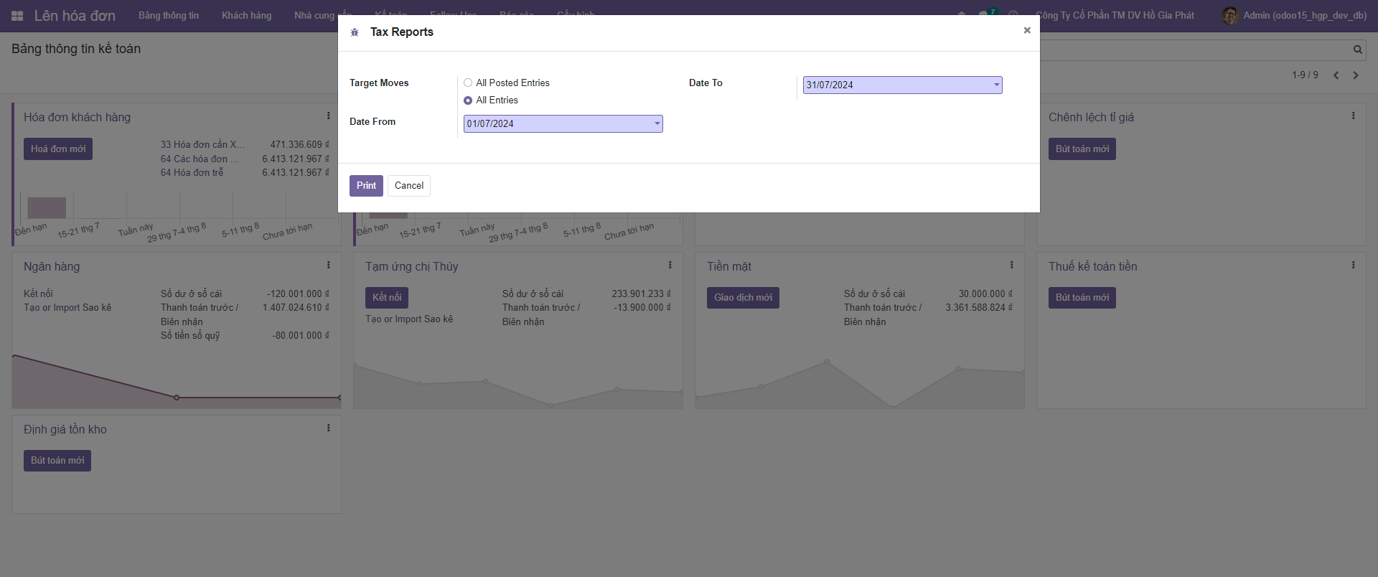Viewport: 1378px width, 577px height.
Task: Click Tạo or Import Sao kê under Ngân hàng
Action: click(67, 308)
